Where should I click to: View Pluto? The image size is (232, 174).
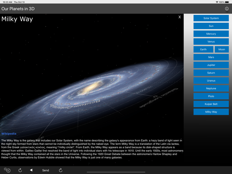211,96
